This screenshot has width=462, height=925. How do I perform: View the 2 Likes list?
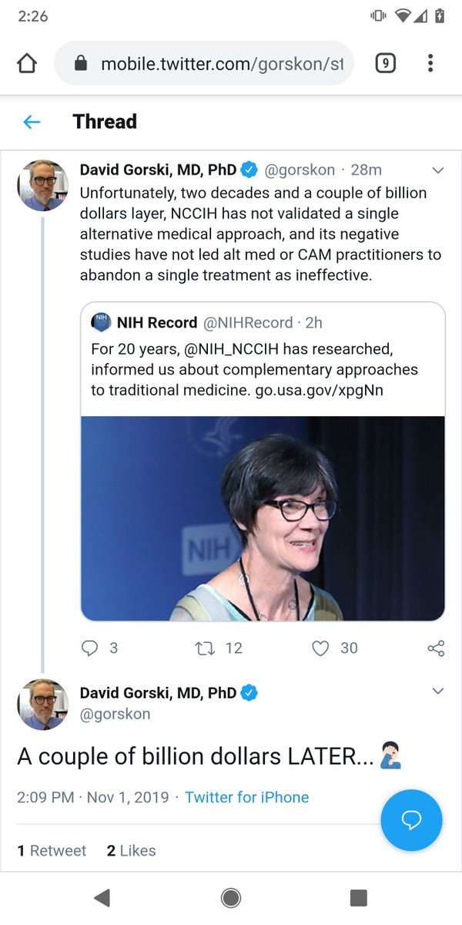[131, 850]
